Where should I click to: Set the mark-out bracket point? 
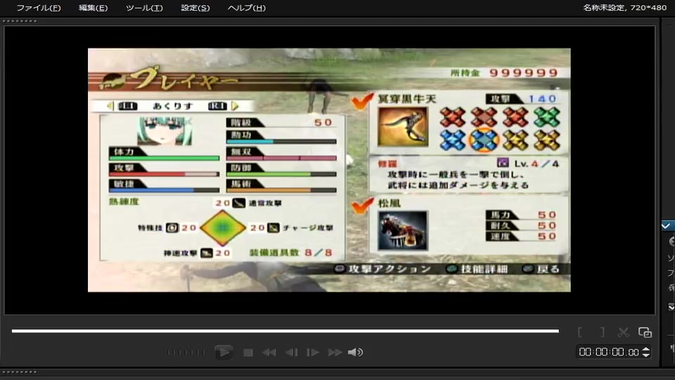(603, 332)
